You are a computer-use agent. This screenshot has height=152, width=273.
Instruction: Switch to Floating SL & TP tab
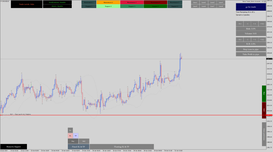tap(122, 147)
